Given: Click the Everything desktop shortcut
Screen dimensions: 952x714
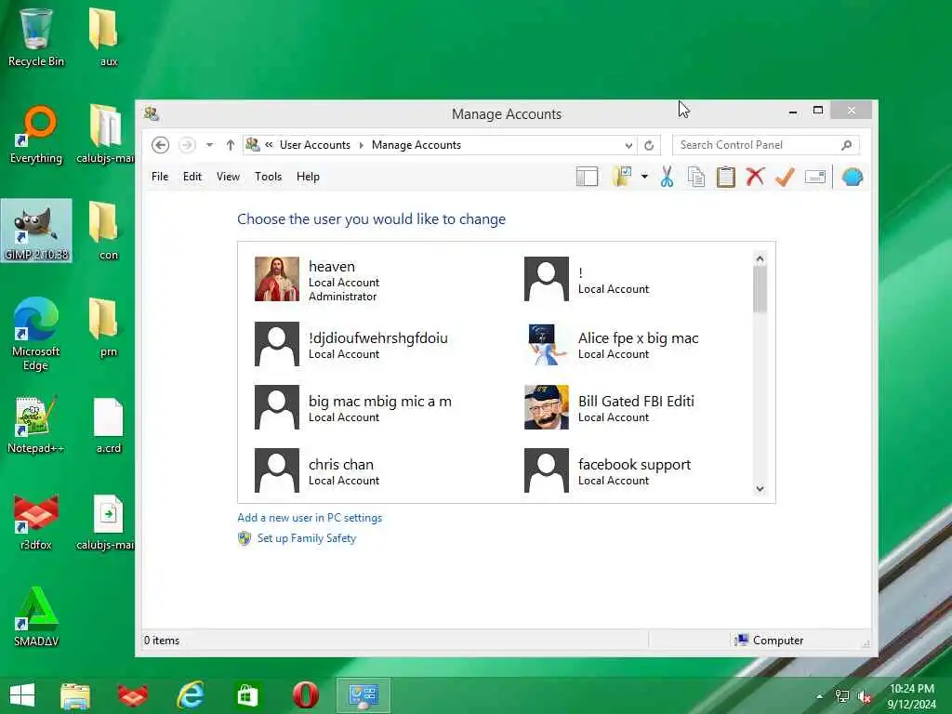Looking at the screenshot, I should tap(36, 134).
